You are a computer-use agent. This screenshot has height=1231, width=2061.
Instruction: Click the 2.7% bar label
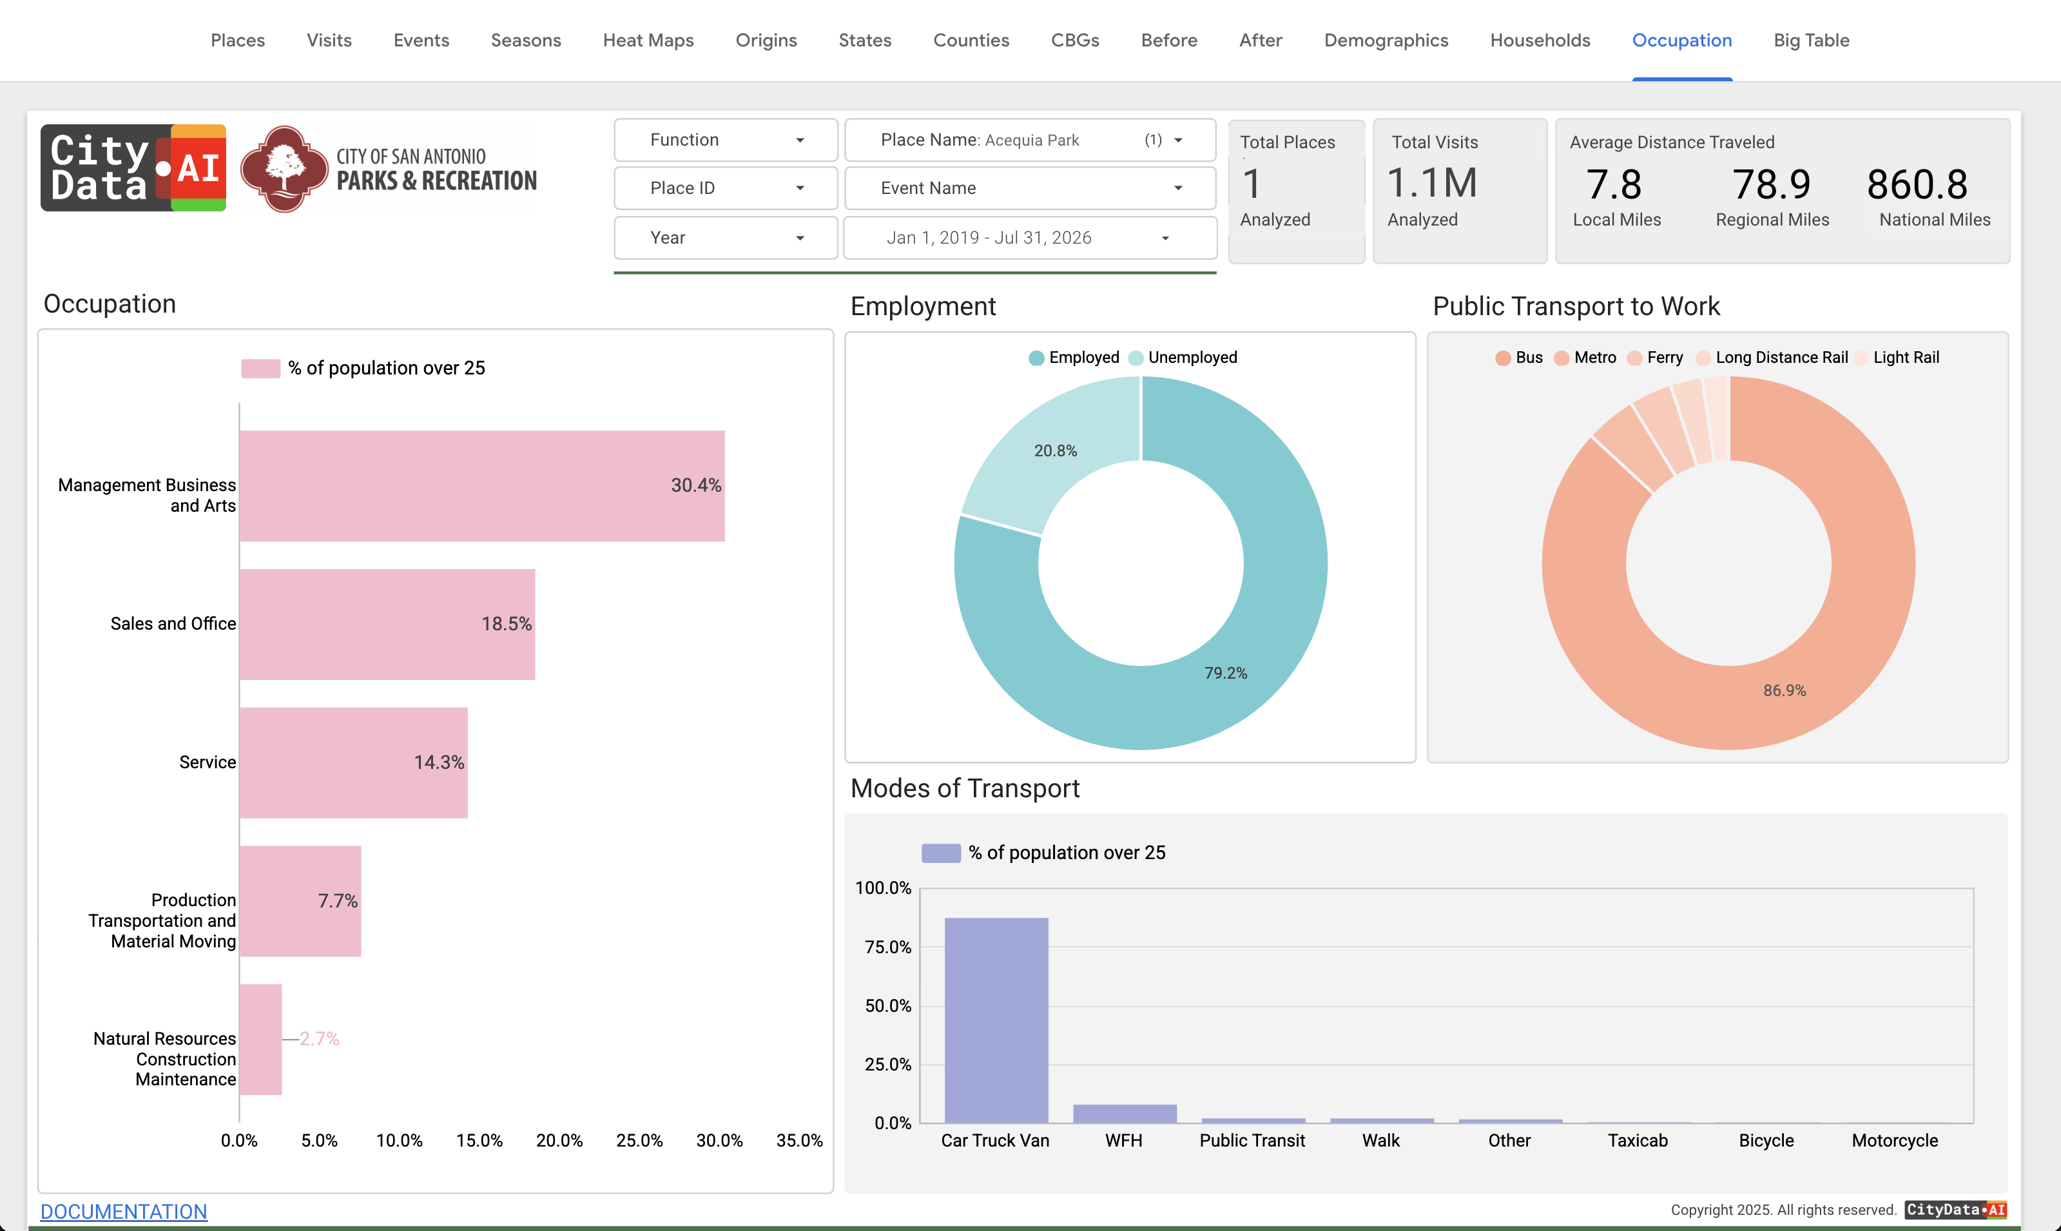tap(319, 1040)
